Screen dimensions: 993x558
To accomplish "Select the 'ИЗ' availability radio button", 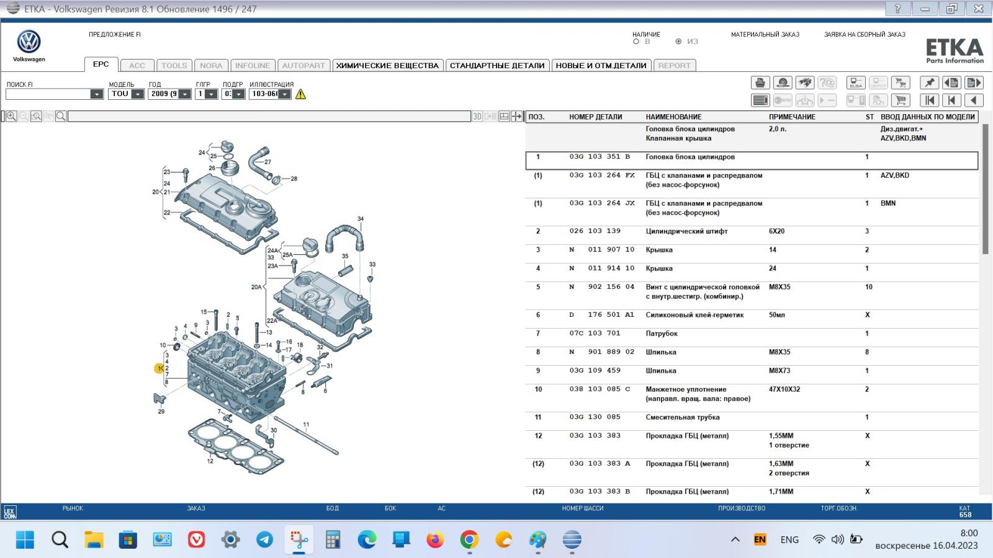I will [x=678, y=42].
